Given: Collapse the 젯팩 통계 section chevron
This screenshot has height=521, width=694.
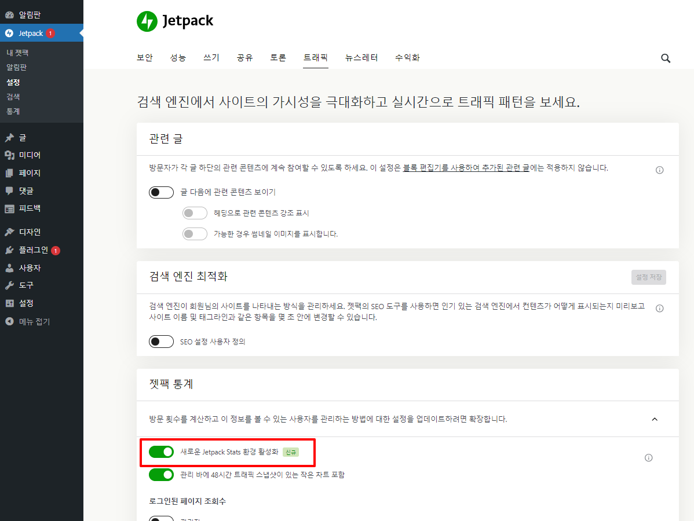Looking at the screenshot, I should tap(655, 419).
